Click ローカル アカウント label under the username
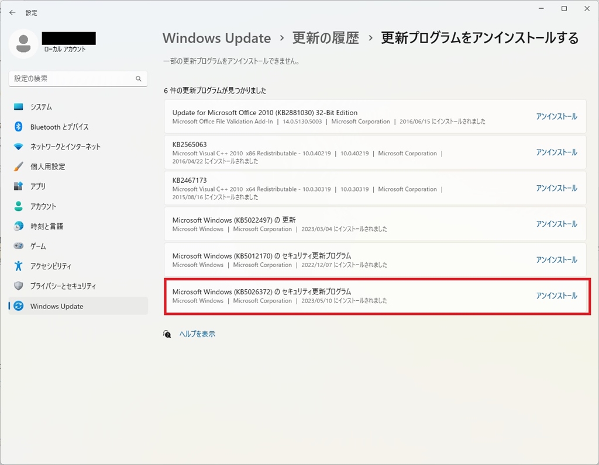The height and width of the screenshot is (465, 599). point(64,49)
